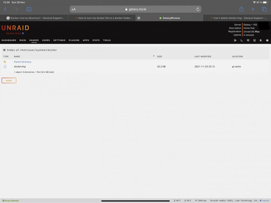Image resolution: width=271 pixels, height=203 pixels.
Task: Click the UNRAID logo
Action: (15, 28)
